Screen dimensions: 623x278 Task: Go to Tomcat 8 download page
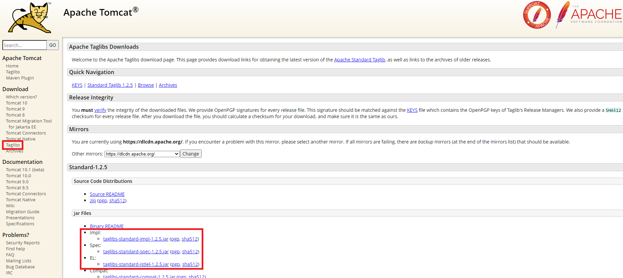pos(15,115)
